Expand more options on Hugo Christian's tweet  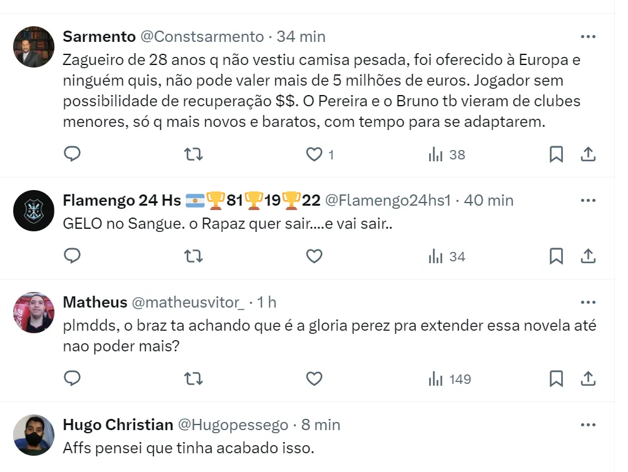[x=588, y=425]
